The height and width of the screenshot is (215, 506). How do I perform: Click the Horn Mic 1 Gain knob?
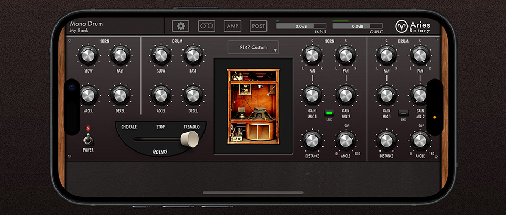311,95
